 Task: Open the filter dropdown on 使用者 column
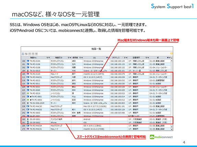pos(80,58)
